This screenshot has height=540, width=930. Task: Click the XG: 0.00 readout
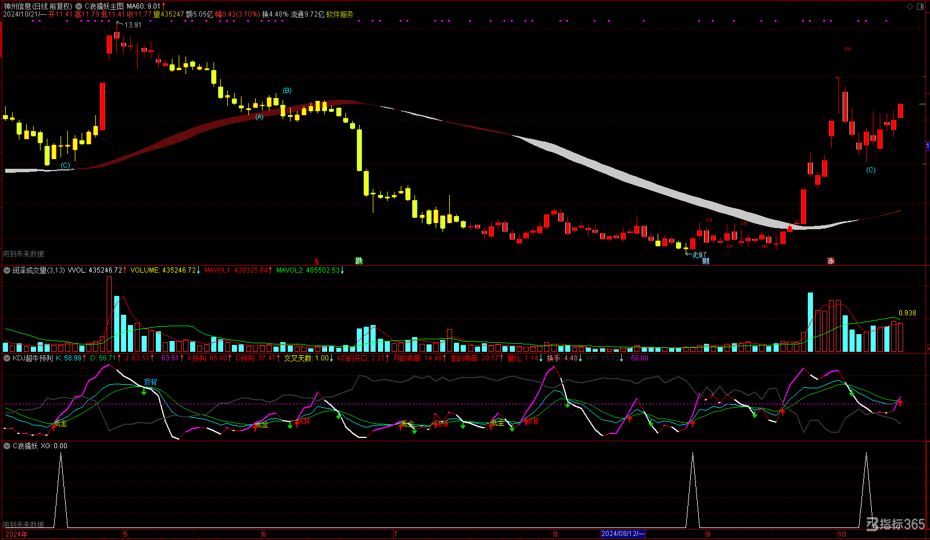54,446
